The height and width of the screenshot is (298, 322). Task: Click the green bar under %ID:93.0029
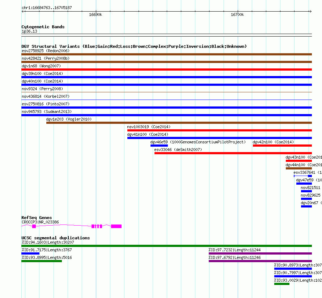tap(282, 284)
